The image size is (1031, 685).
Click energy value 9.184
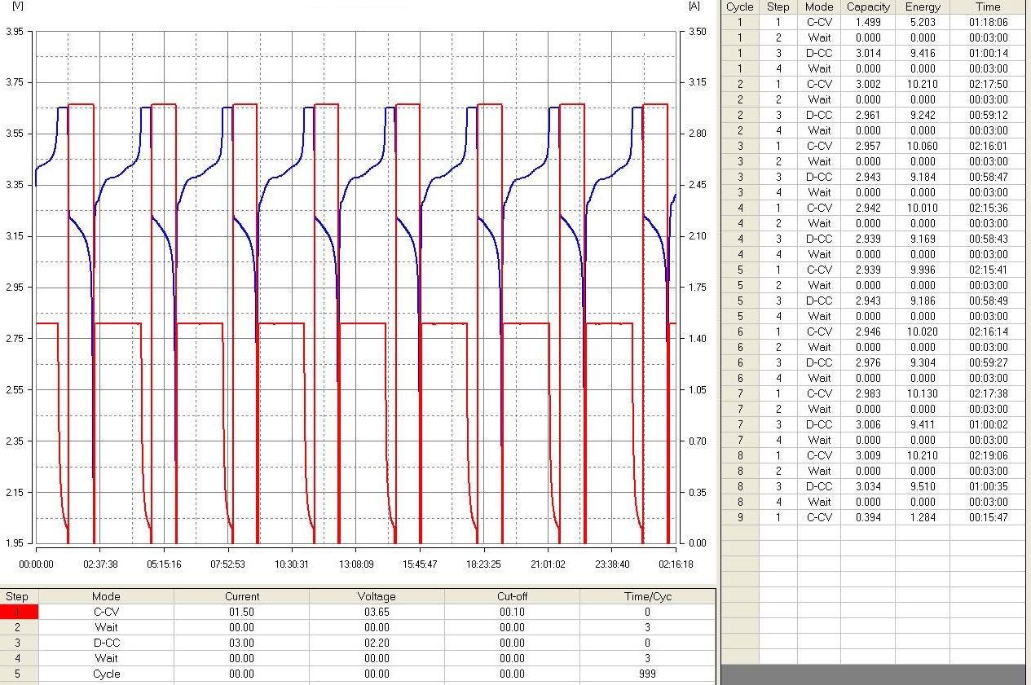tap(923, 177)
